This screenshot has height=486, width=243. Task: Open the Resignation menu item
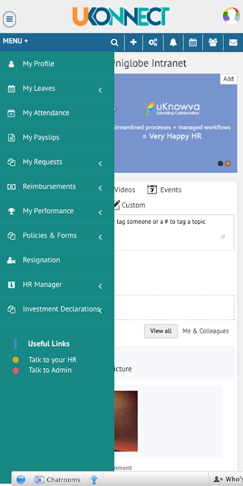tap(57, 260)
